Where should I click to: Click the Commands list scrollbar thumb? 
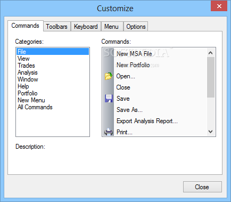pos(211,77)
